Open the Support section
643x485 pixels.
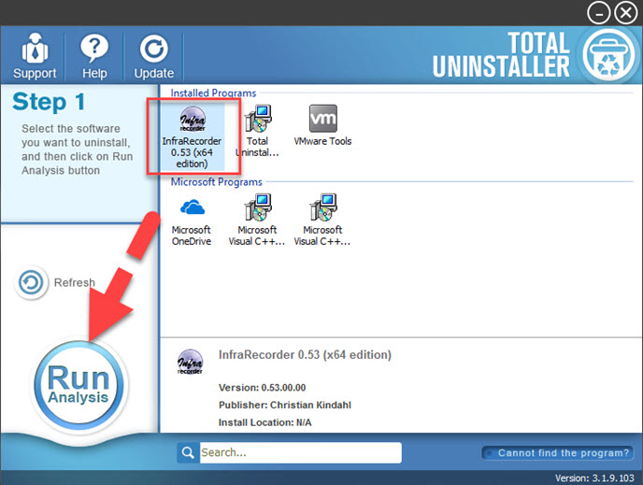(35, 56)
